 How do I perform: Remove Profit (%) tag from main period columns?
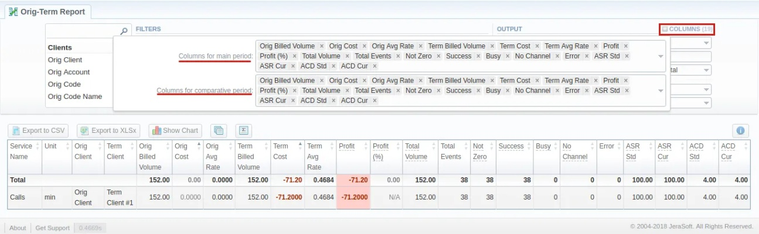pyautogui.click(x=294, y=56)
